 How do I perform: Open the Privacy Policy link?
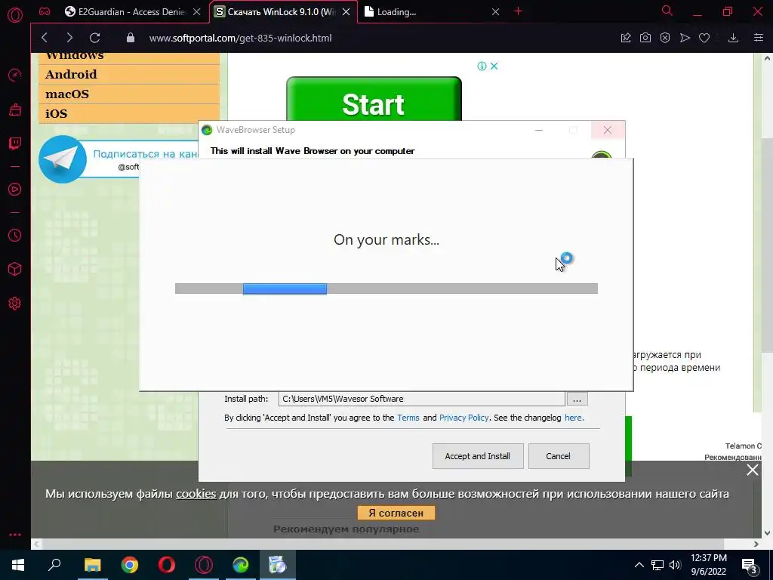(x=464, y=418)
